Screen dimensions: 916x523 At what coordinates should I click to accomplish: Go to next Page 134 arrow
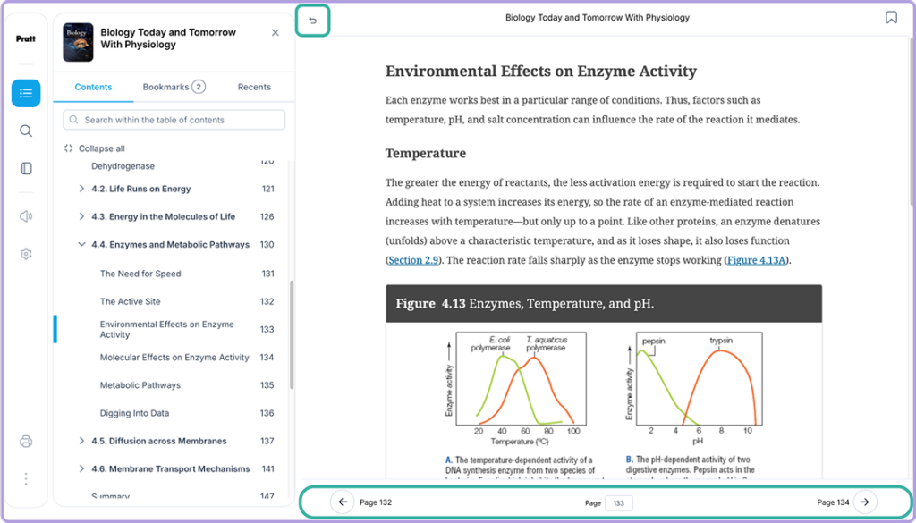pos(865,502)
